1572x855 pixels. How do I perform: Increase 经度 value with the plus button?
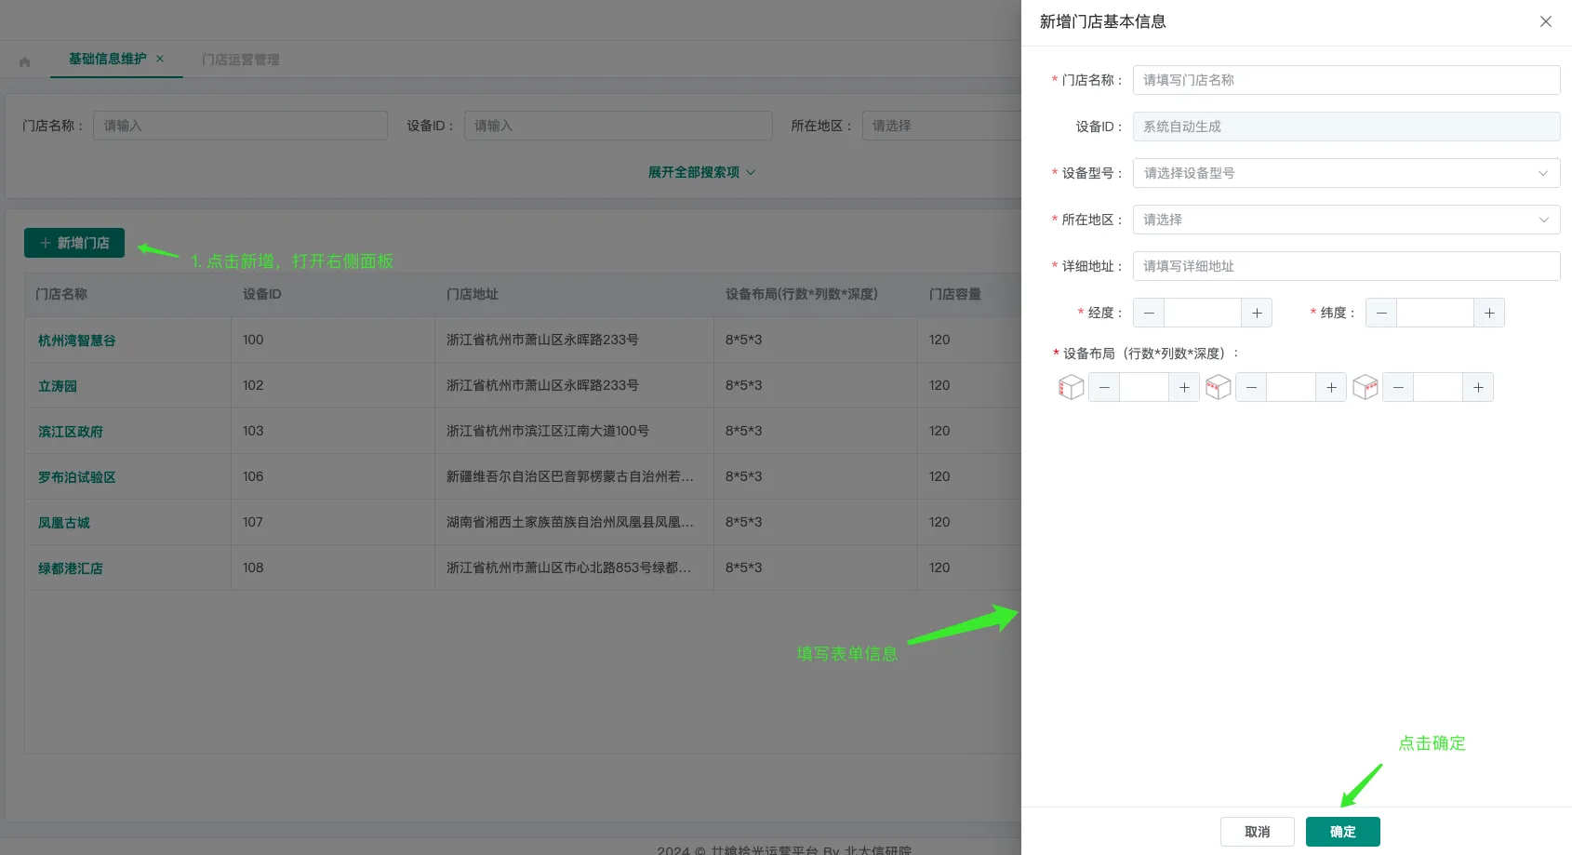[1257, 313]
